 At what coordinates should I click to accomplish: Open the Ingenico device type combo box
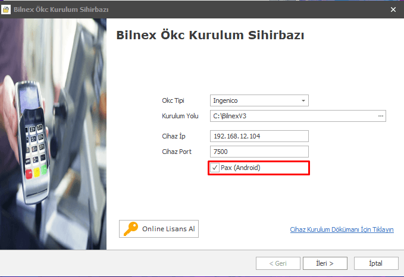coord(259,100)
